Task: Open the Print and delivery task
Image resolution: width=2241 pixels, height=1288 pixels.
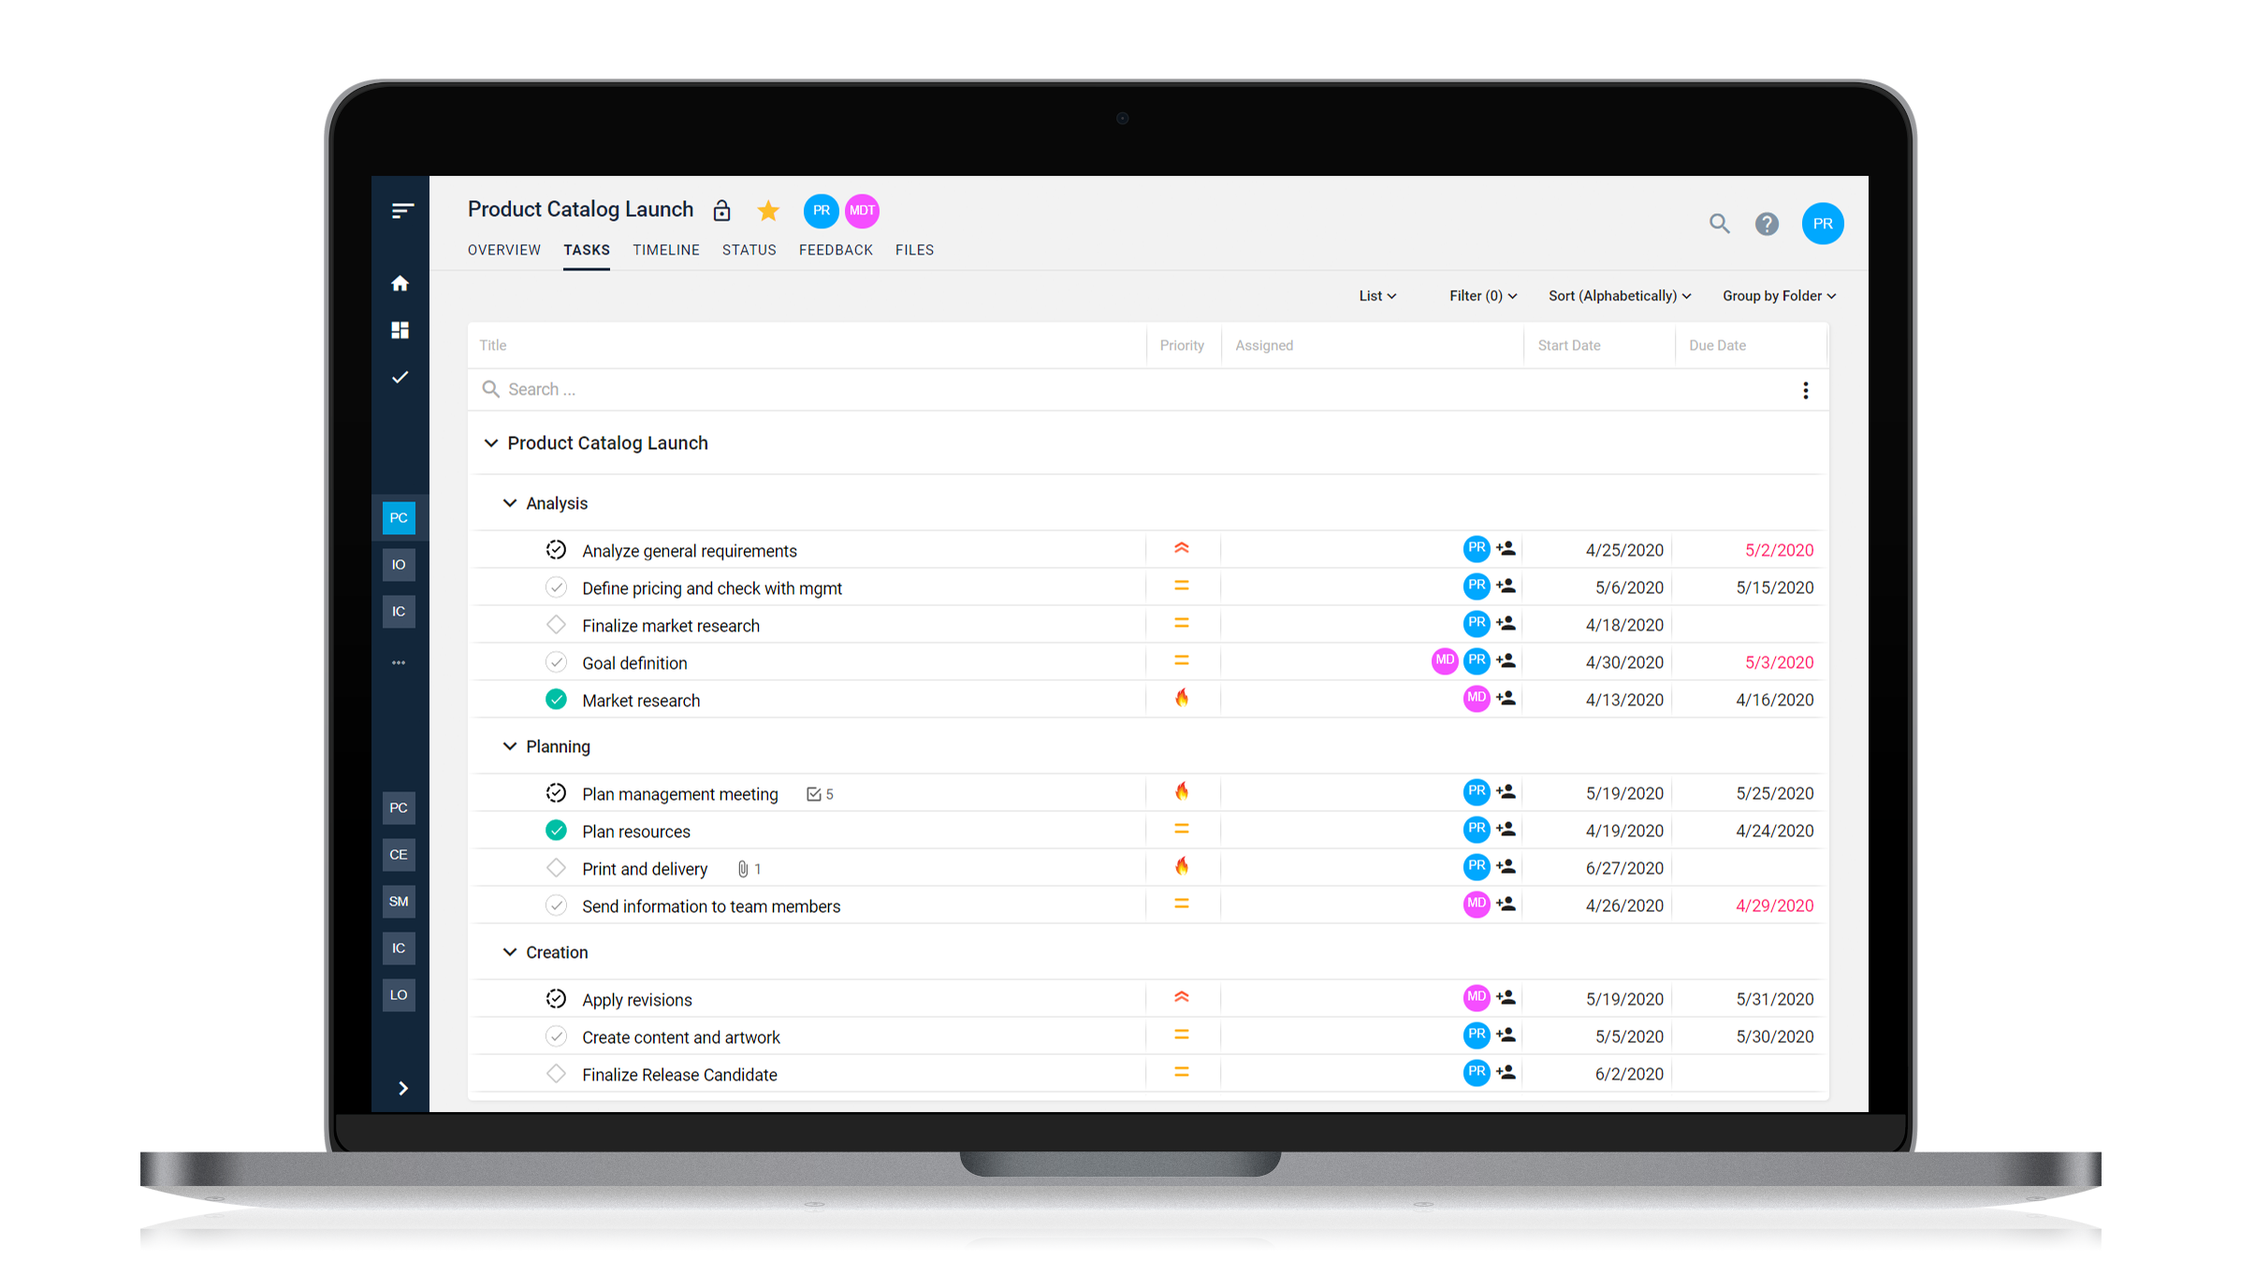Action: click(x=645, y=869)
